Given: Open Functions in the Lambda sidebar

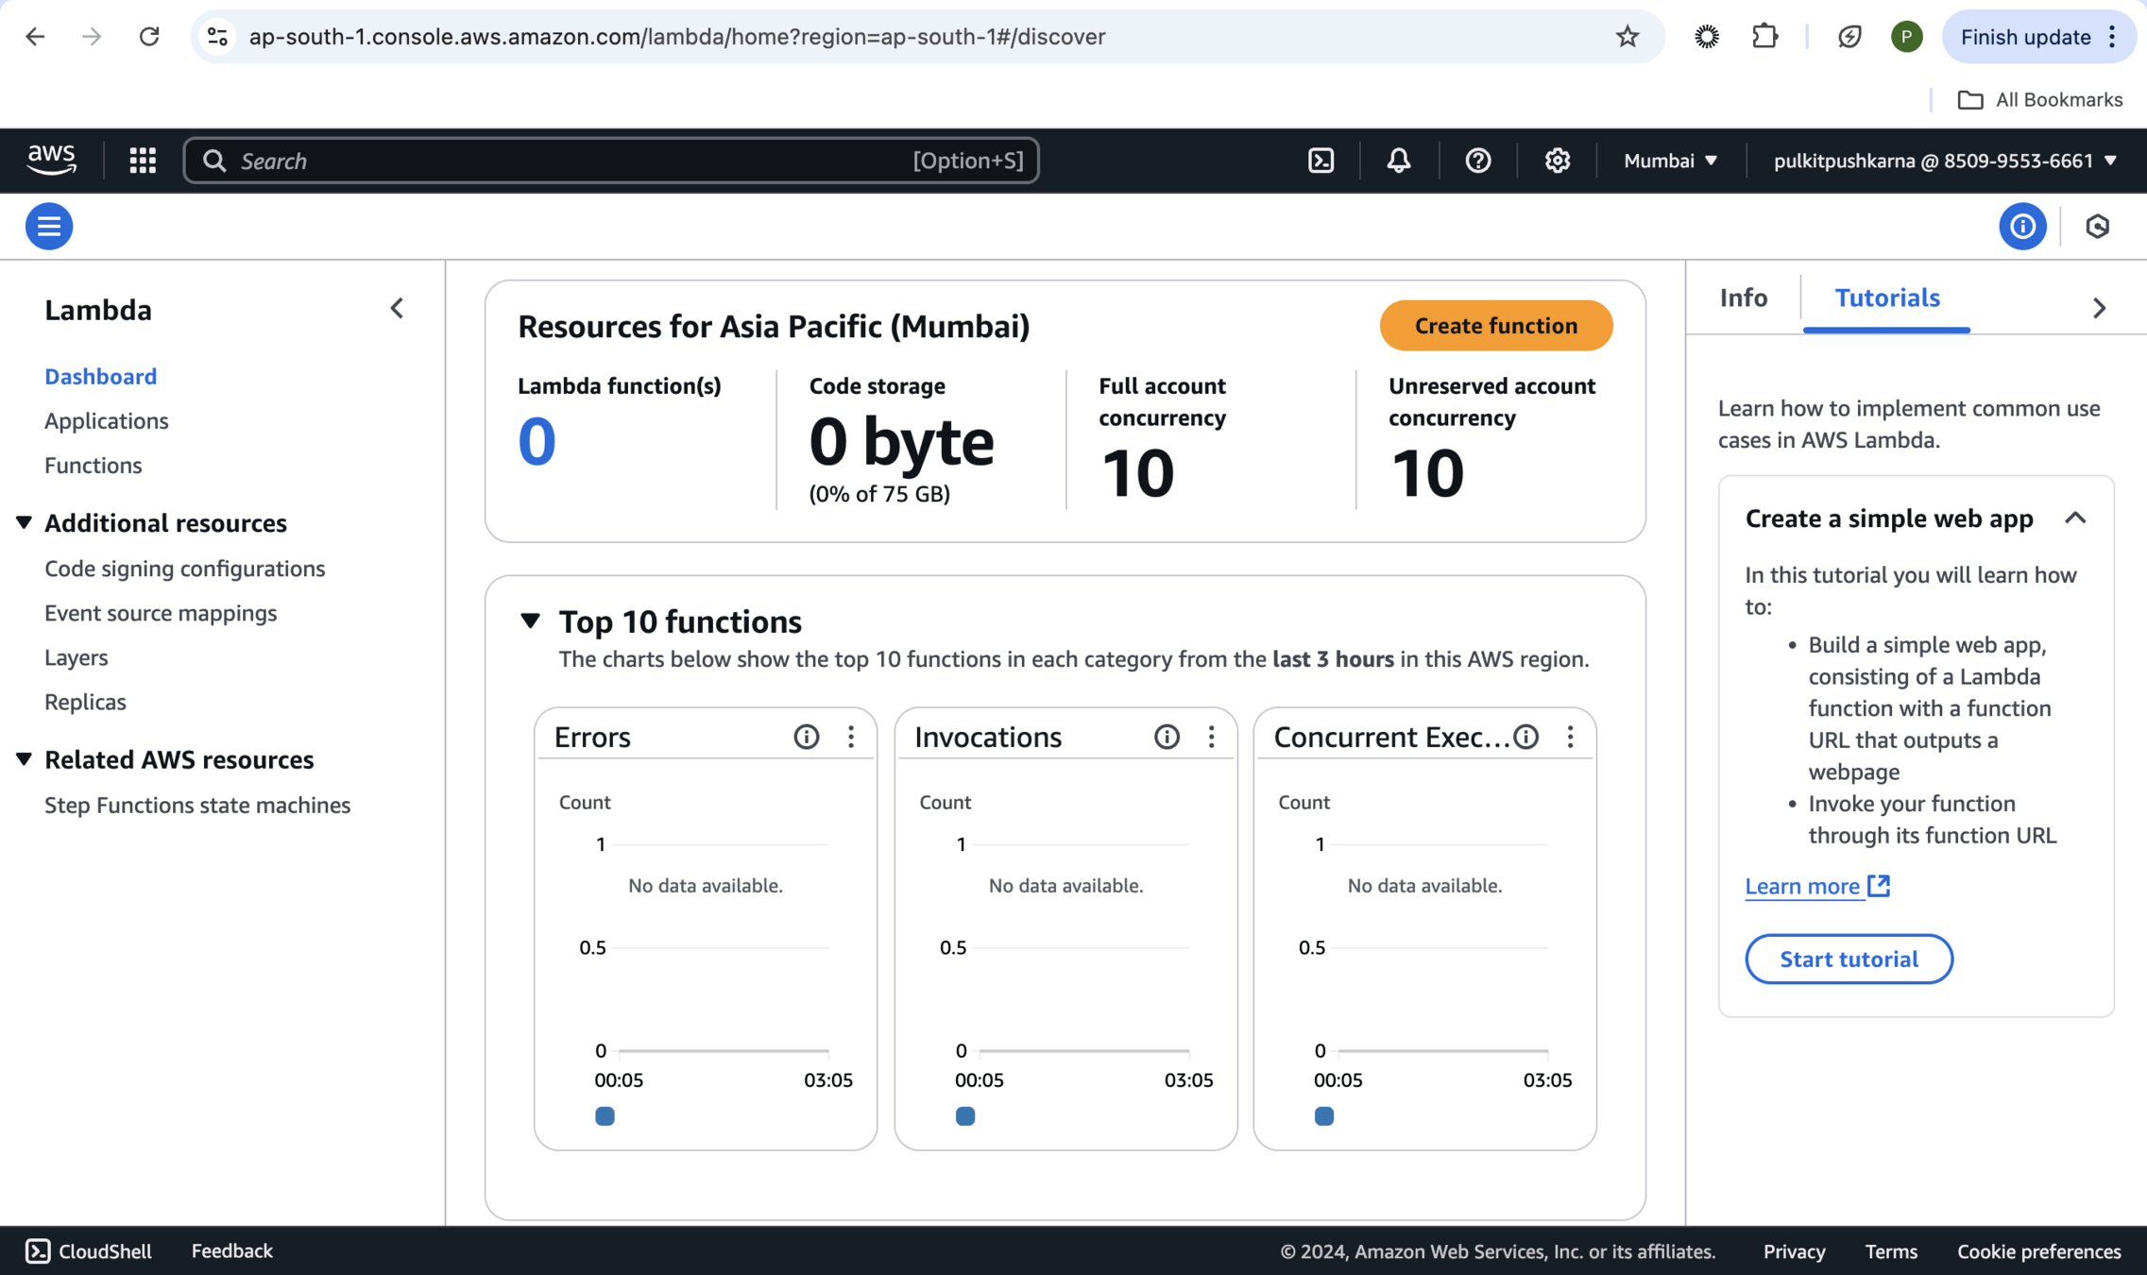Looking at the screenshot, I should 93,466.
